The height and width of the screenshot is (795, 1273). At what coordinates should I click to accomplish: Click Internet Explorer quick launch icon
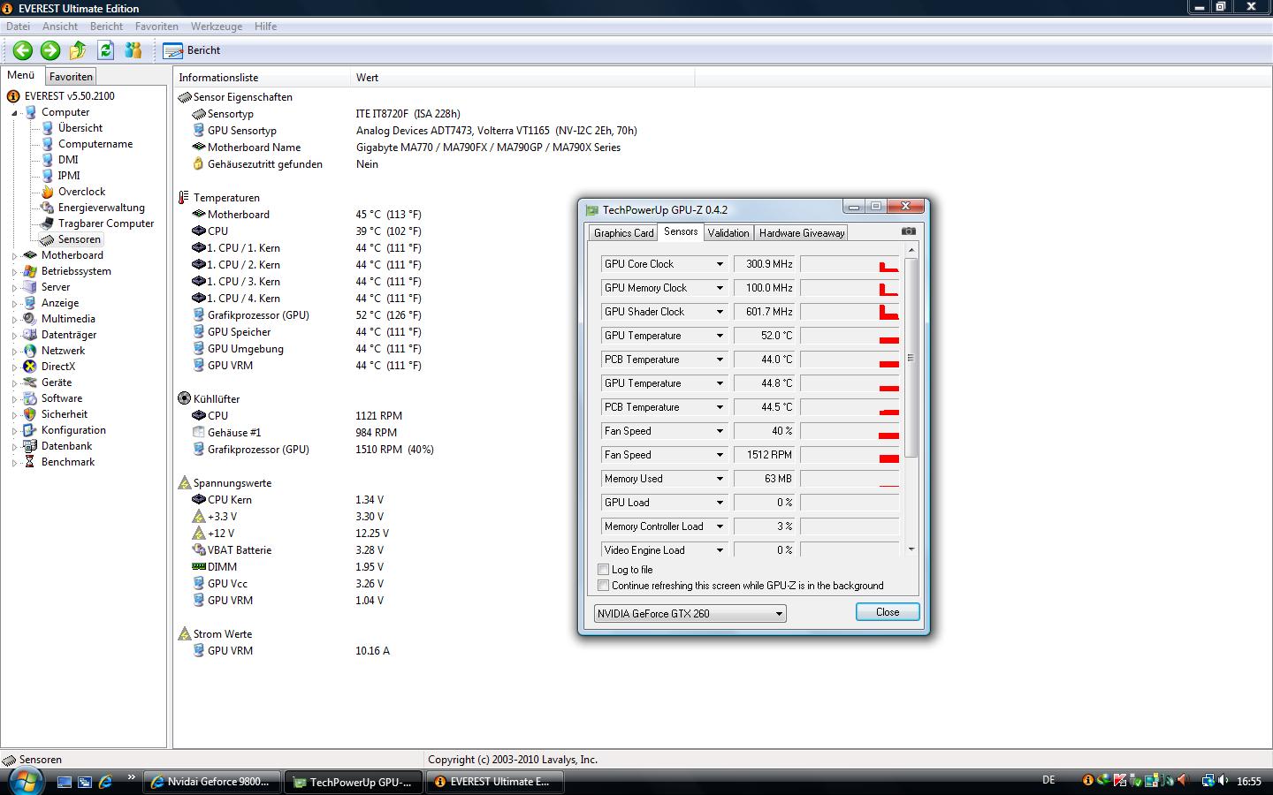coord(105,782)
